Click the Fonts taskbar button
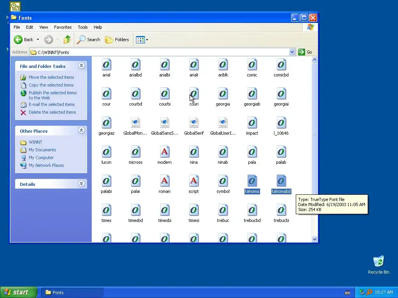 coord(72,293)
